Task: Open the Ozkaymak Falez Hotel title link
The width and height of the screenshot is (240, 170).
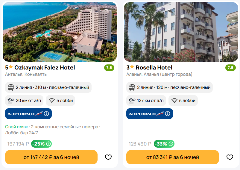Action: coord(45,67)
